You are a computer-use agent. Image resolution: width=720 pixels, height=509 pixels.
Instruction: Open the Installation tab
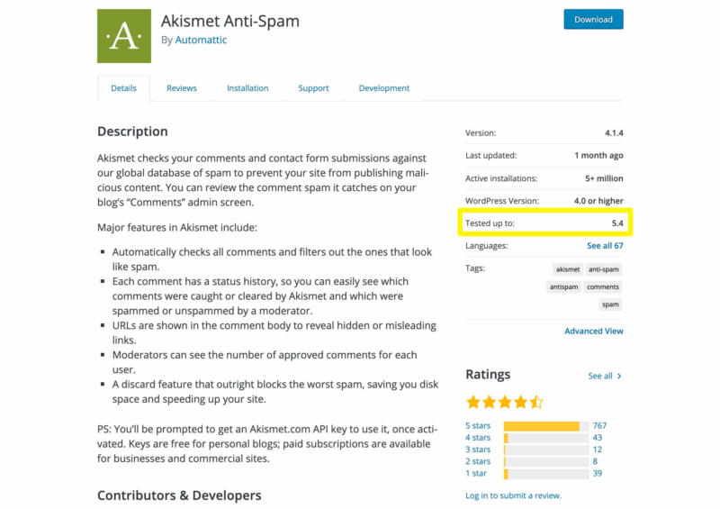(x=247, y=88)
